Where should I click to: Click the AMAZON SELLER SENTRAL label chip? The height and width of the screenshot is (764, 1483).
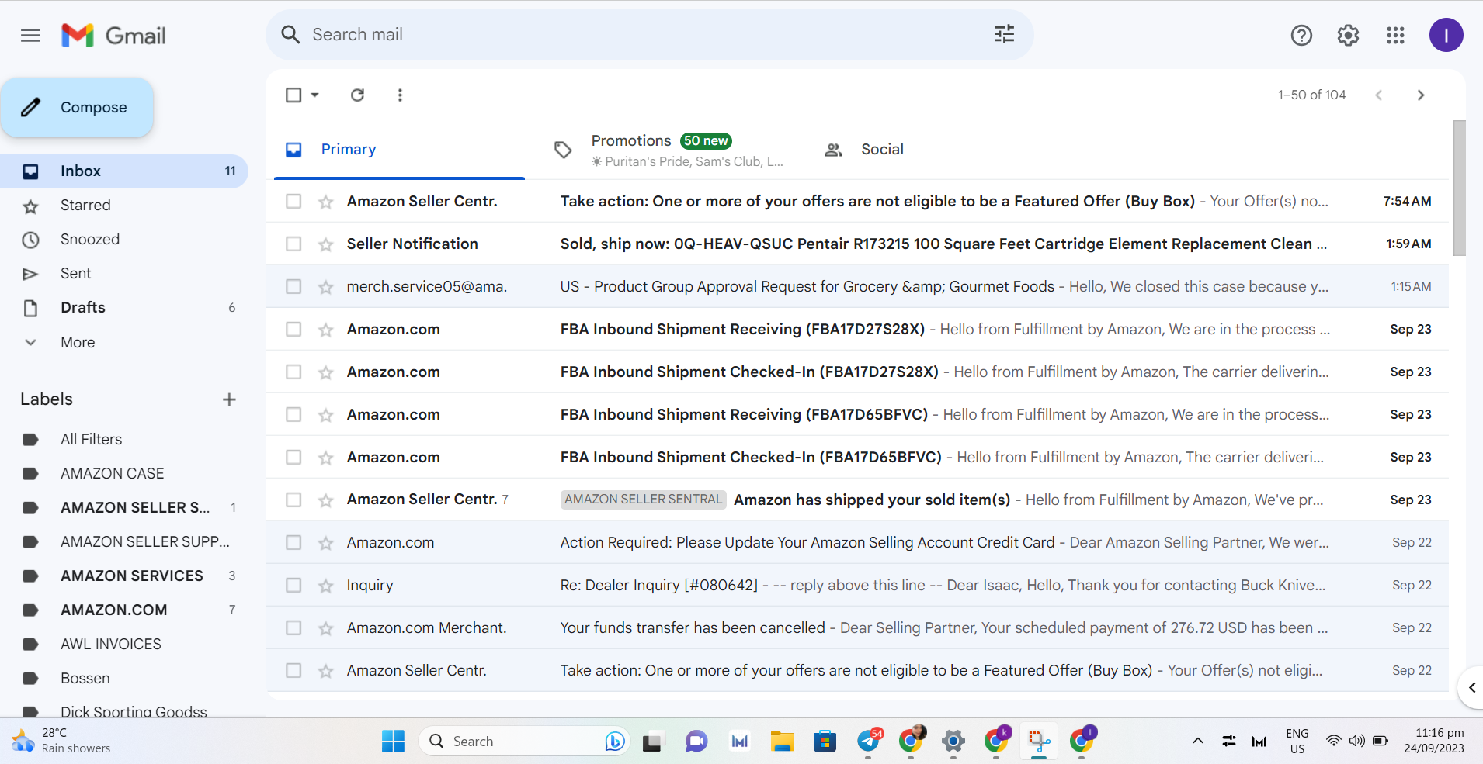coord(643,500)
